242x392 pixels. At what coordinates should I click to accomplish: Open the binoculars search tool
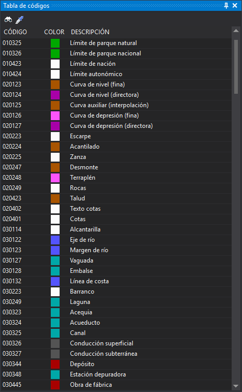click(x=8, y=20)
